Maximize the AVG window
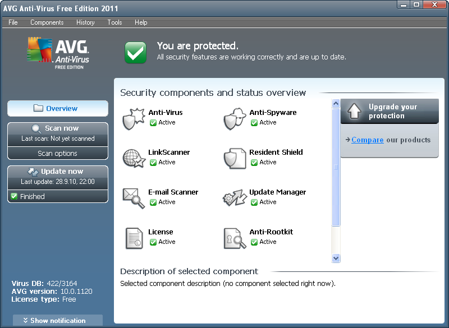 416,4
